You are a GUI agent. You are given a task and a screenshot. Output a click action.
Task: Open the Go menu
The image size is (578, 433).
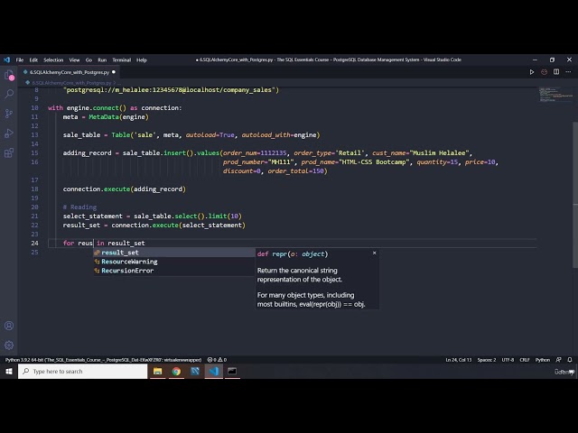(x=89, y=60)
